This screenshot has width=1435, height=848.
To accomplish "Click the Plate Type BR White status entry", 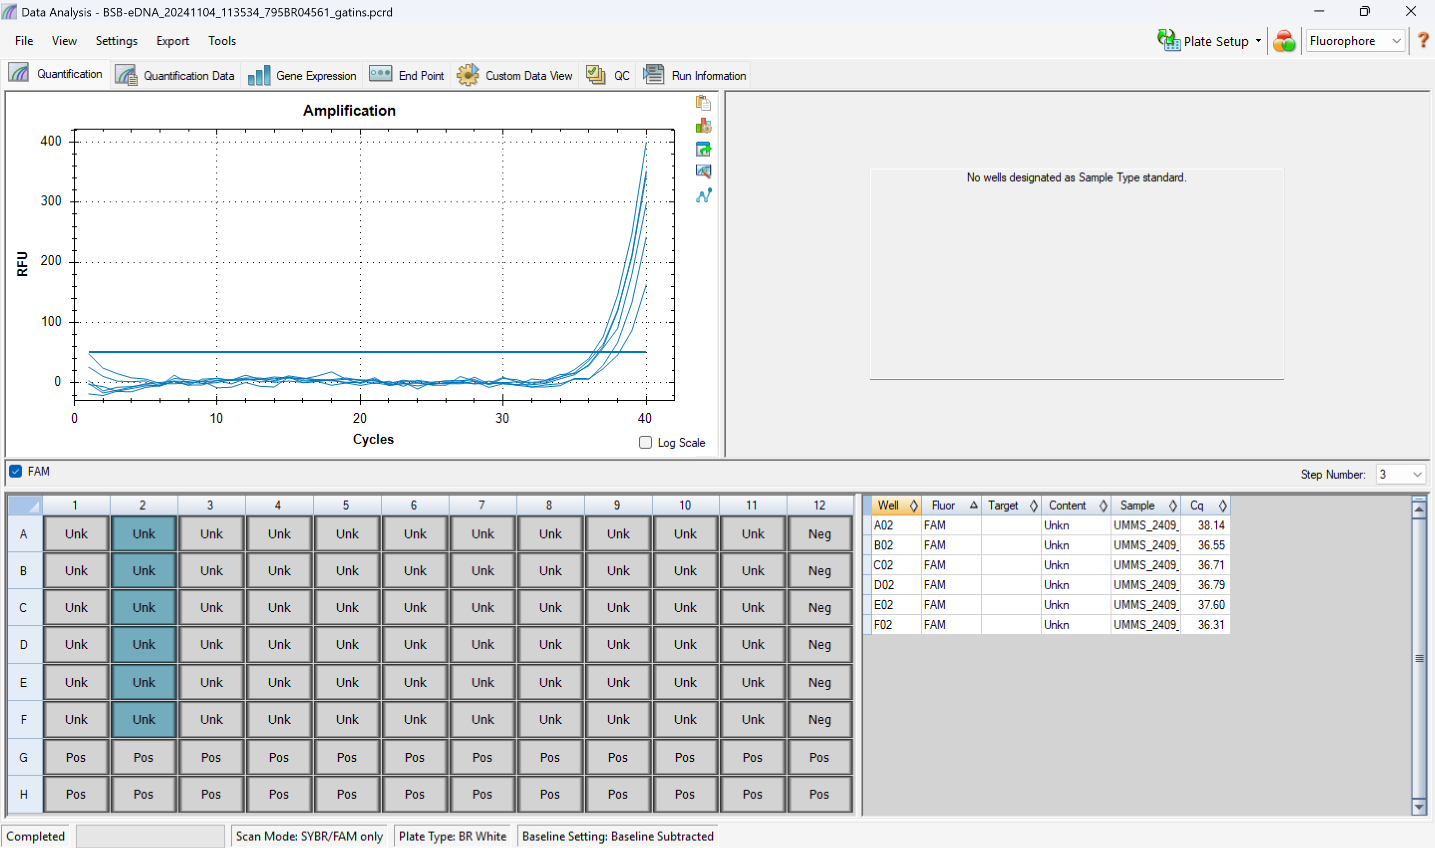I will tap(453, 836).
